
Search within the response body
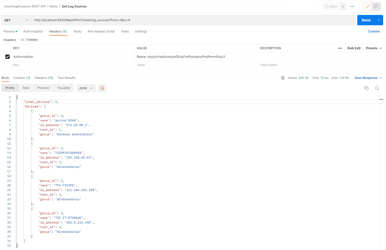[377, 88]
